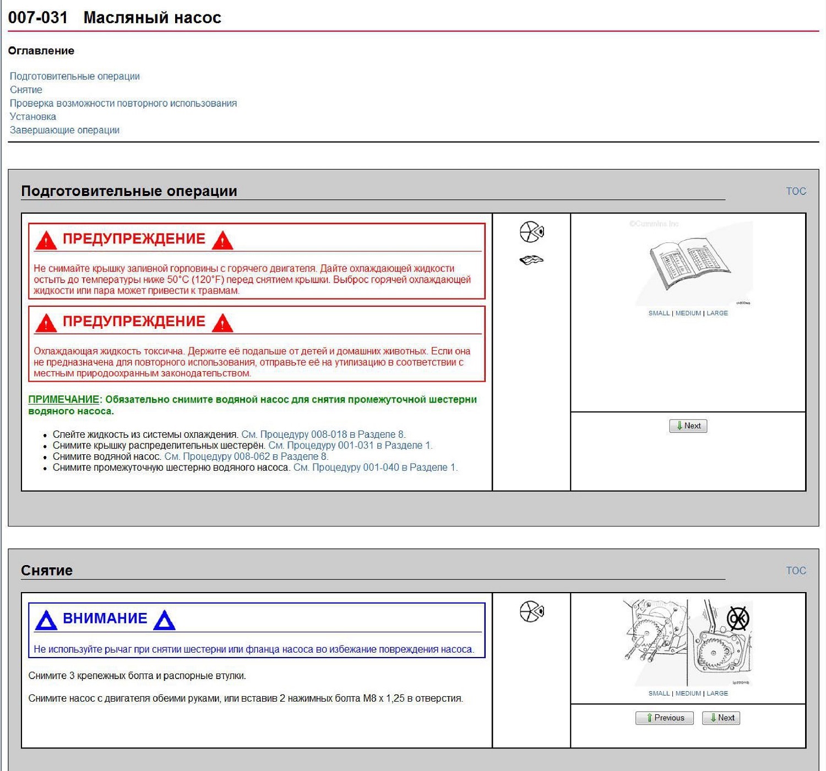Select LARGE size for pump illustration

[717, 693]
